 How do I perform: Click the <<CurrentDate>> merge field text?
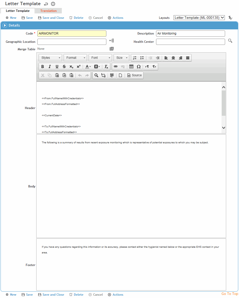pos(52,115)
